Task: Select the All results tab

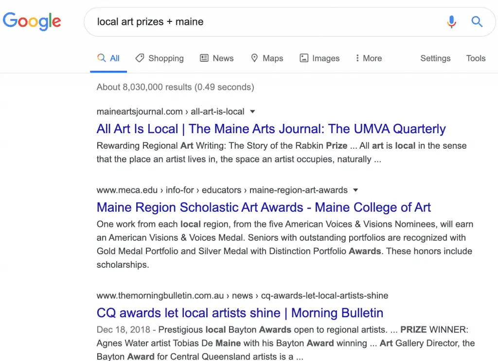Action: click(108, 58)
